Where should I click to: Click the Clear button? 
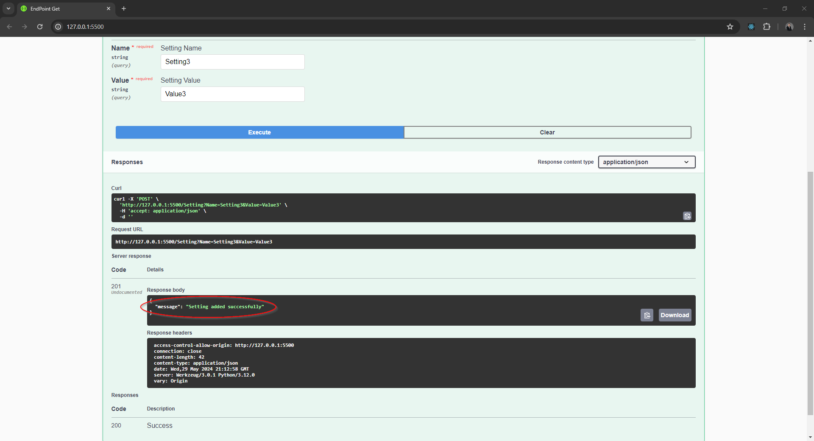547,132
